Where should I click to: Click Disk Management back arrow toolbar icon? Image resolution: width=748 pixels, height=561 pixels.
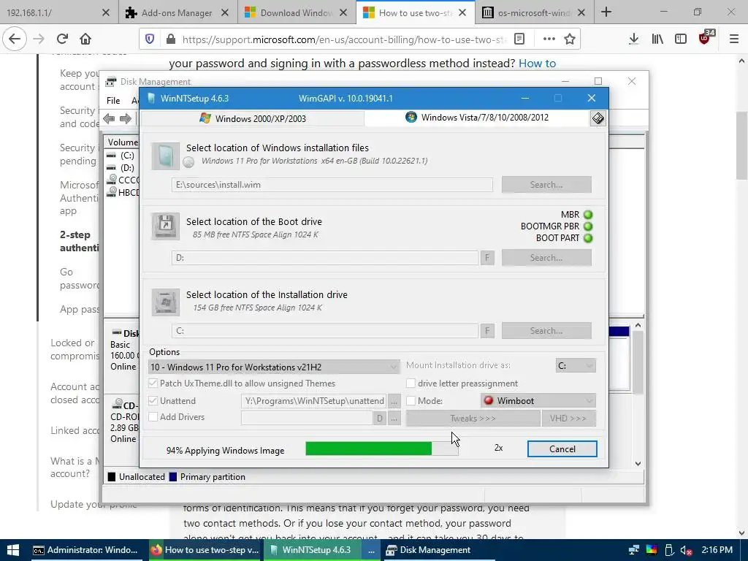pyautogui.click(x=109, y=119)
